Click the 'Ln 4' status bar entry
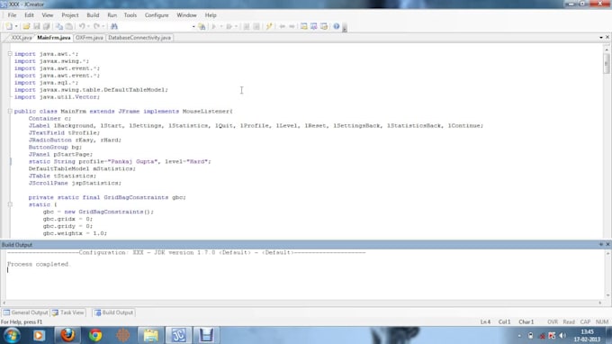Image resolution: width=612 pixels, height=344 pixels. [485, 322]
